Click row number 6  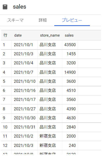point(4,91)
